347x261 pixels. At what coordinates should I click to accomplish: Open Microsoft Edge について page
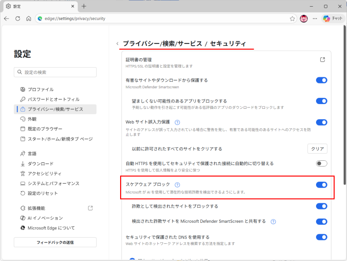(55, 228)
